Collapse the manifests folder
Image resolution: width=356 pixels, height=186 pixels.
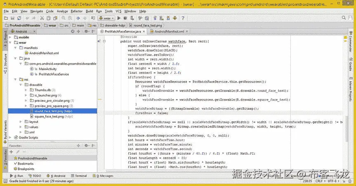click(15, 48)
